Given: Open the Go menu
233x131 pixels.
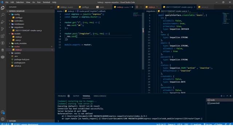Looking at the screenshot, I should click(33, 2).
